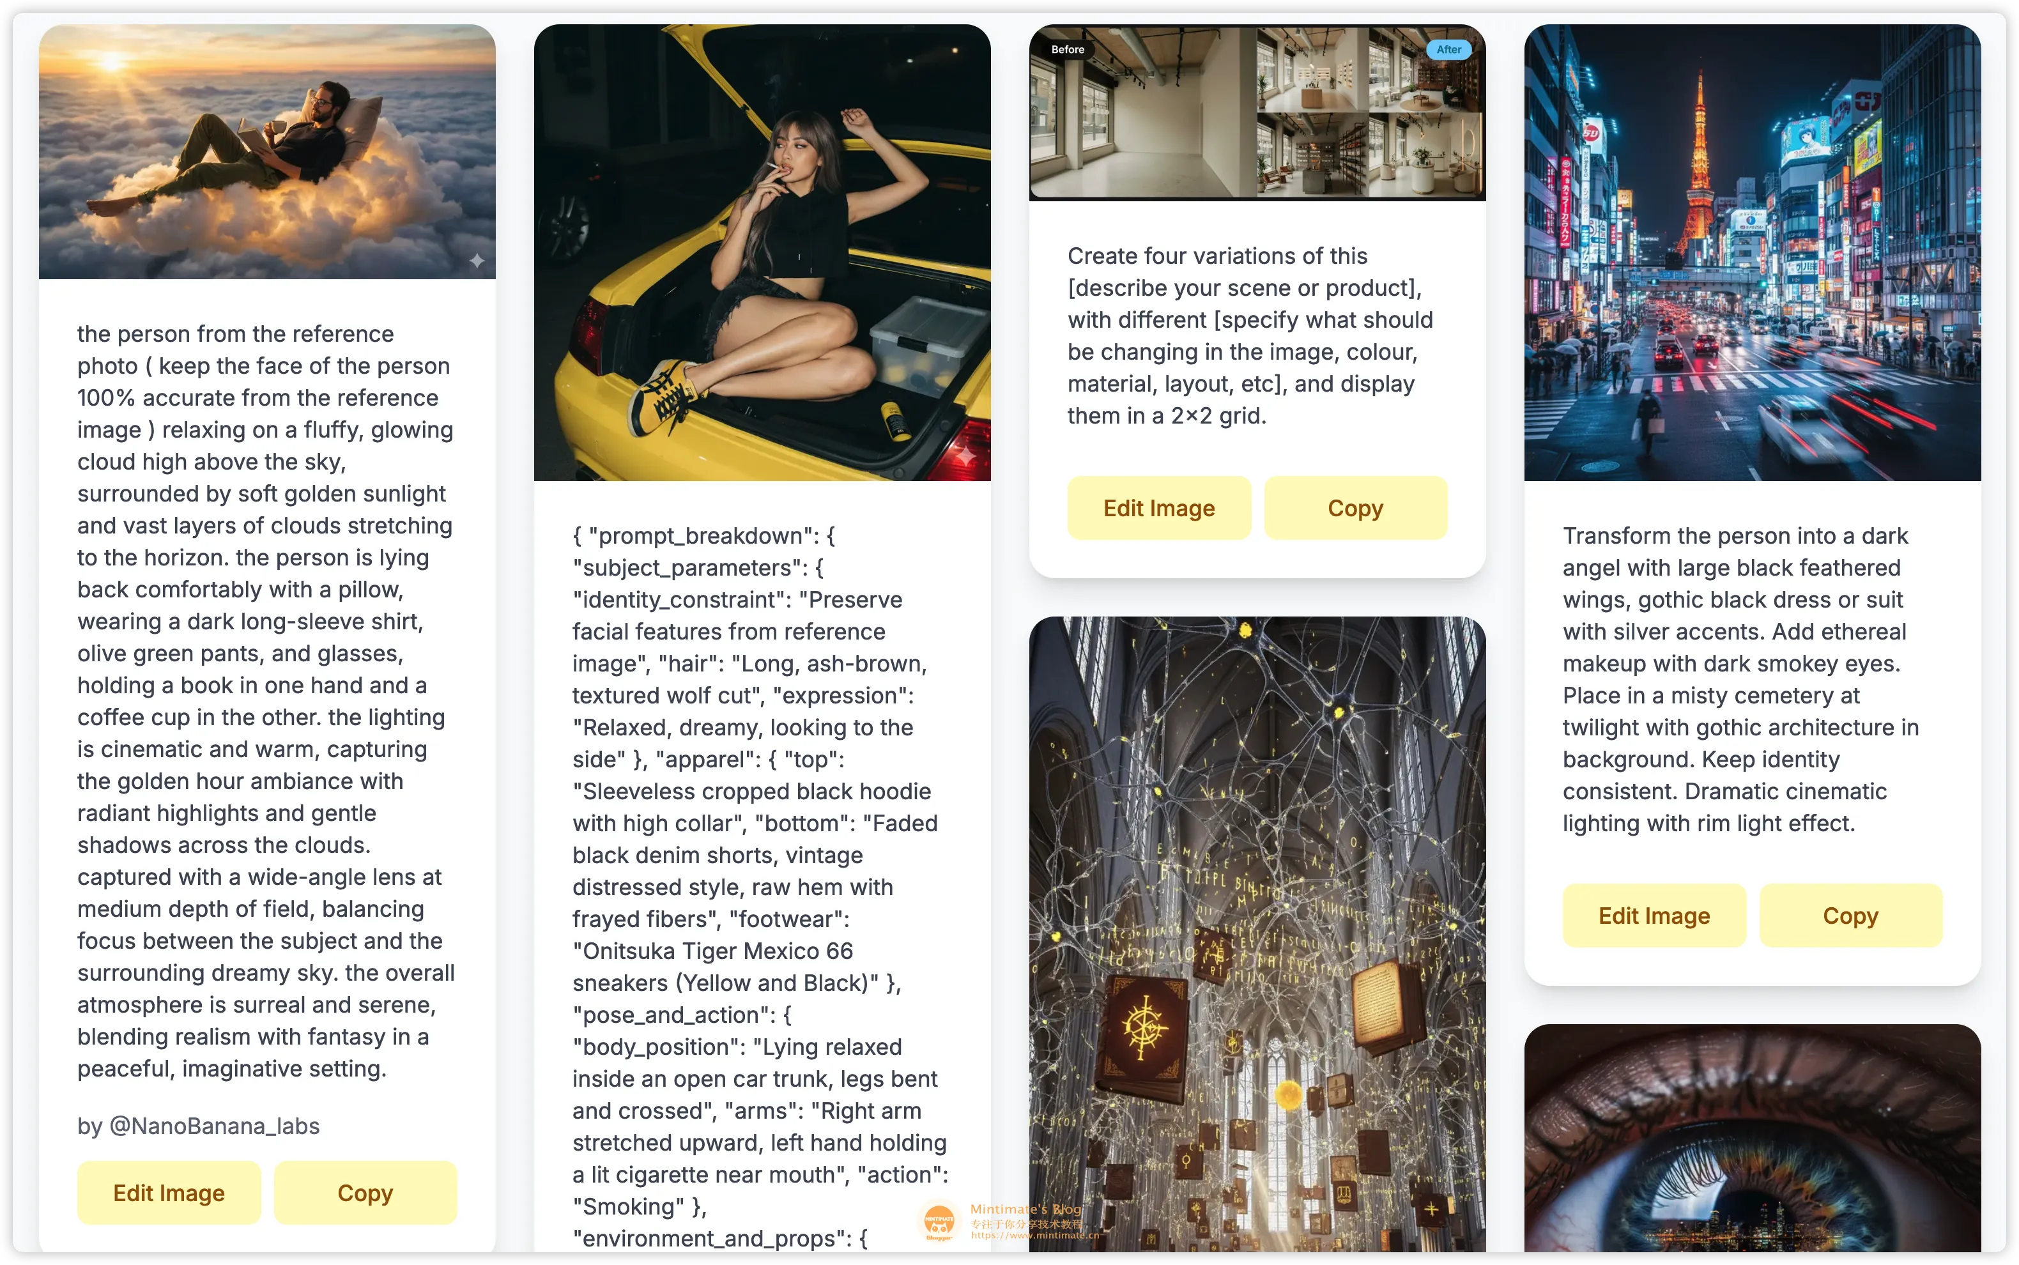Open the gothic cathedral floating books image
This screenshot has height=1265, width=2019.
tap(1257, 933)
